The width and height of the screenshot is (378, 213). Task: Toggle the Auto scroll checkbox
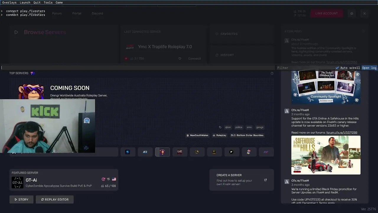pyautogui.click(x=348, y=68)
